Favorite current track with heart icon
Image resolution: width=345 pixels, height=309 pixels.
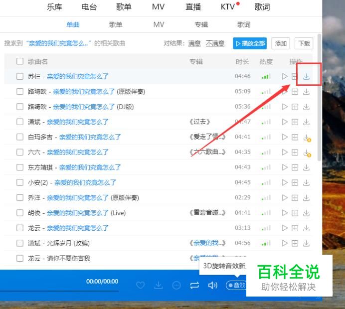141,285
